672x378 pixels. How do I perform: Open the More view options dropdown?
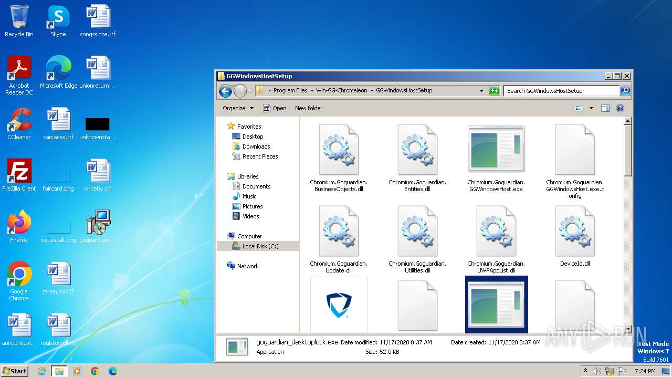(591, 108)
